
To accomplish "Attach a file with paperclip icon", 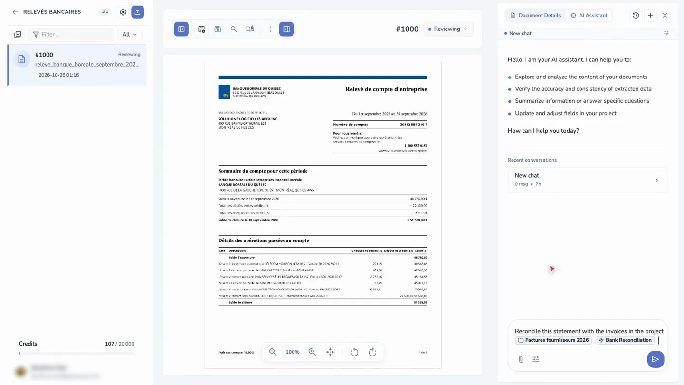I will (x=521, y=359).
